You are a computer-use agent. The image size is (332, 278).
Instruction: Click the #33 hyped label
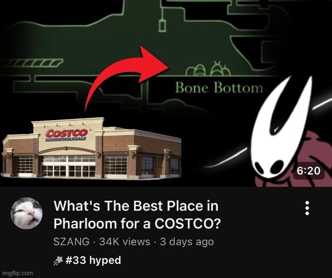[93, 260]
